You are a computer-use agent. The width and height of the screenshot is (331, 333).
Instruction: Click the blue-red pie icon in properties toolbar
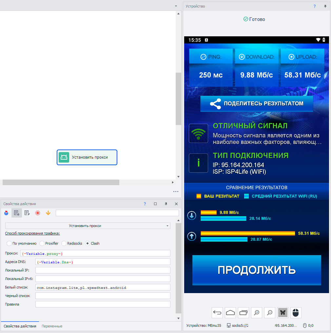[6, 213]
